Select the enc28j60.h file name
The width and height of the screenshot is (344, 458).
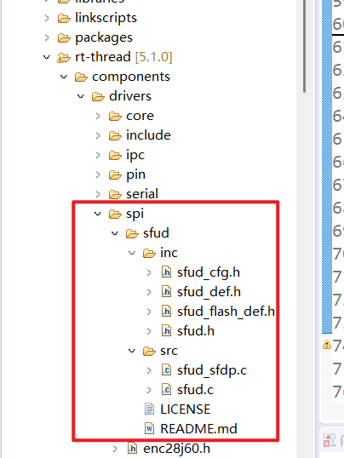click(x=176, y=449)
